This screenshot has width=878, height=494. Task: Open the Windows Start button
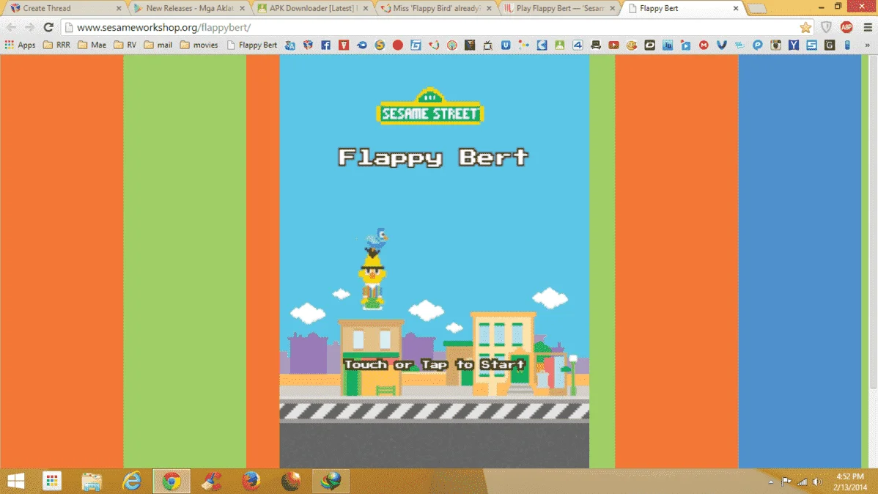pos(15,481)
